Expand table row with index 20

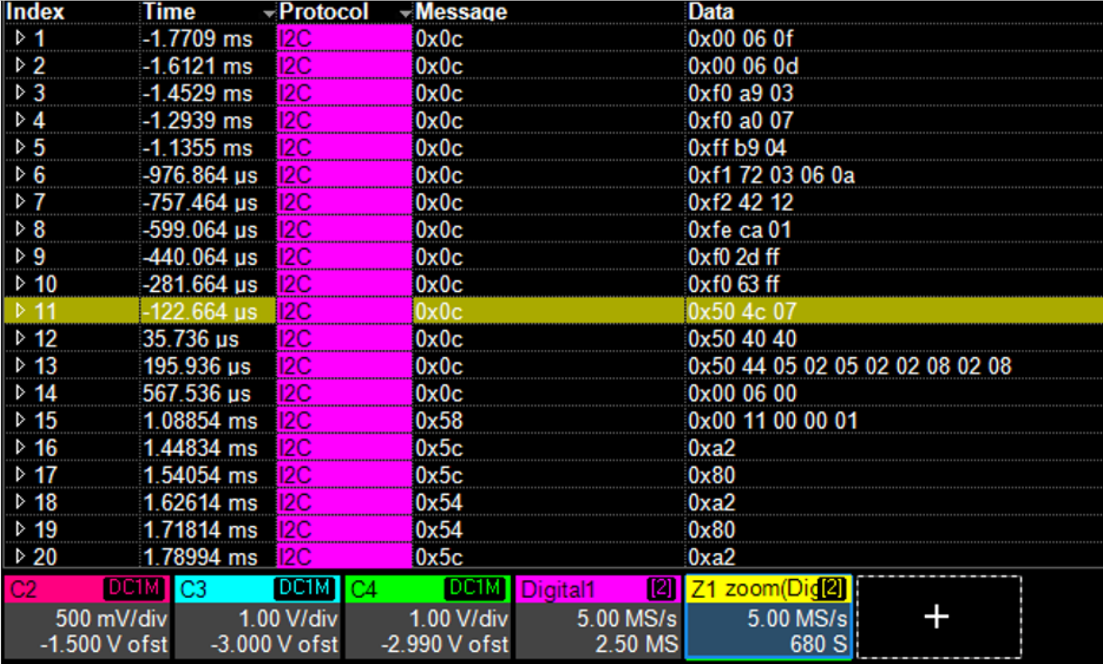coord(20,557)
